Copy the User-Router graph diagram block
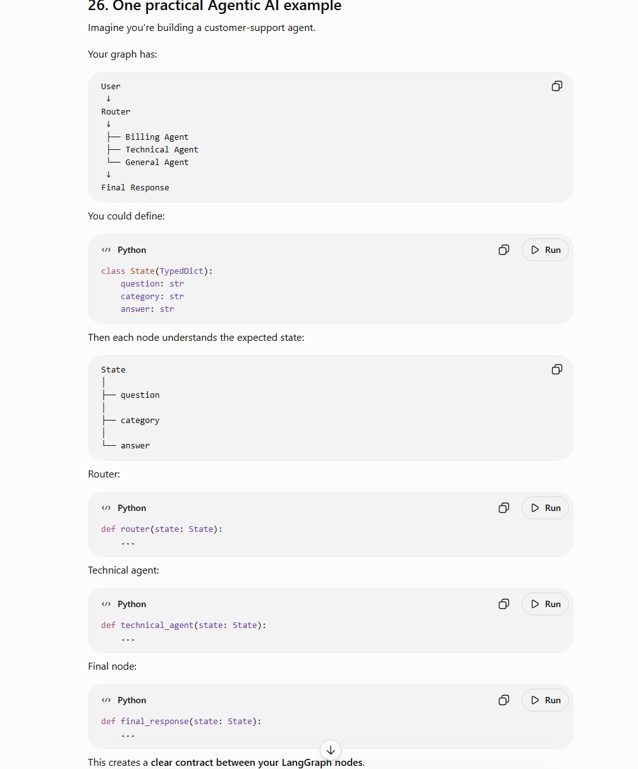Image resolution: width=638 pixels, height=769 pixels. 556,86
